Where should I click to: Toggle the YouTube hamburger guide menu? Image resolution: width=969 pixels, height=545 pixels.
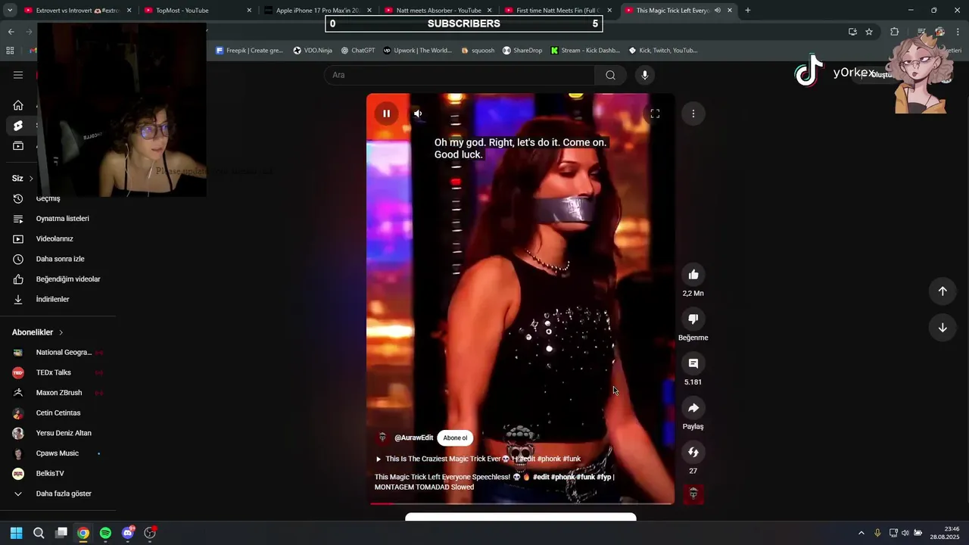point(18,75)
